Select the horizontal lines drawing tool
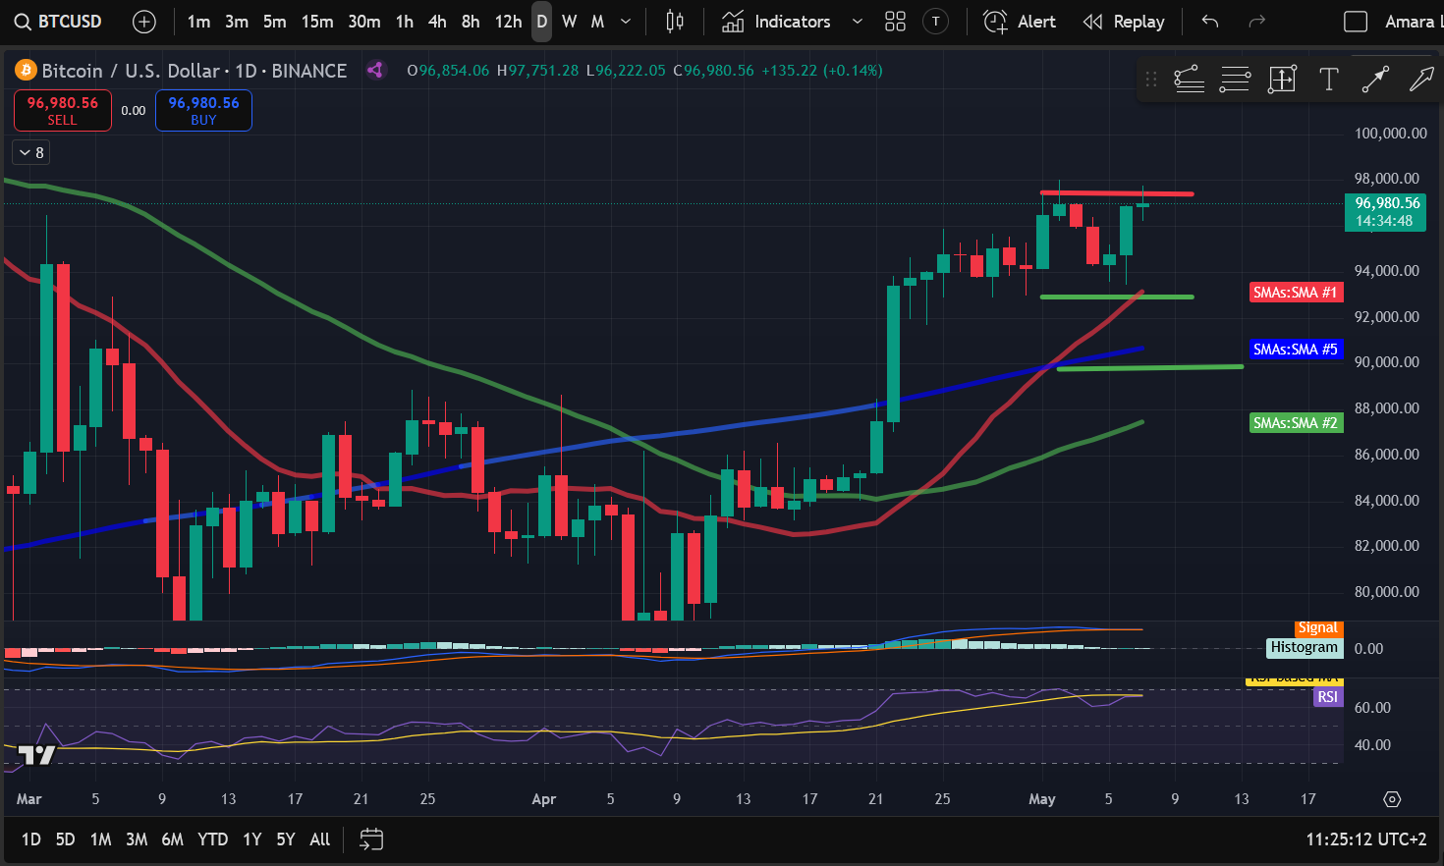 coord(1235,80)
